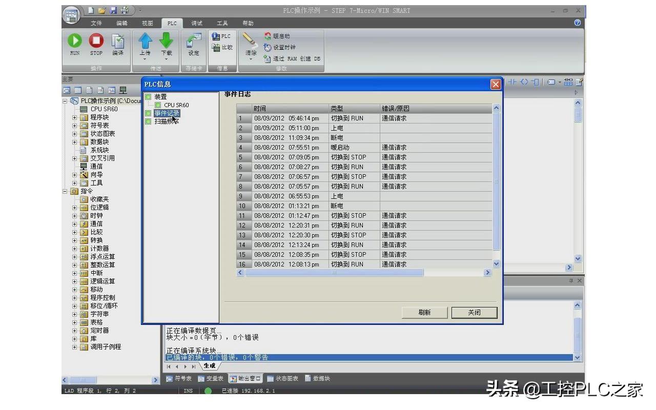Click the 刷新 button in PLC信息 dialog
656x410 pixels.
424,313
